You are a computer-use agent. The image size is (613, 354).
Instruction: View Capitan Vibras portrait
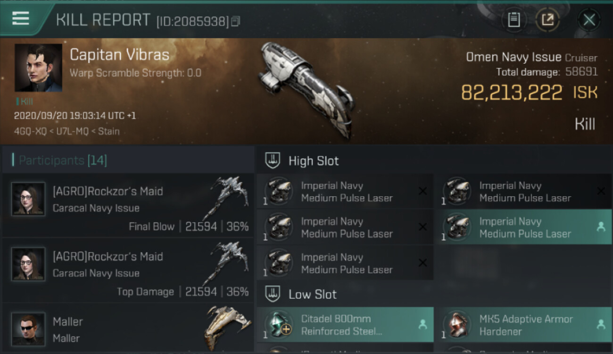[x=38, y=68]
